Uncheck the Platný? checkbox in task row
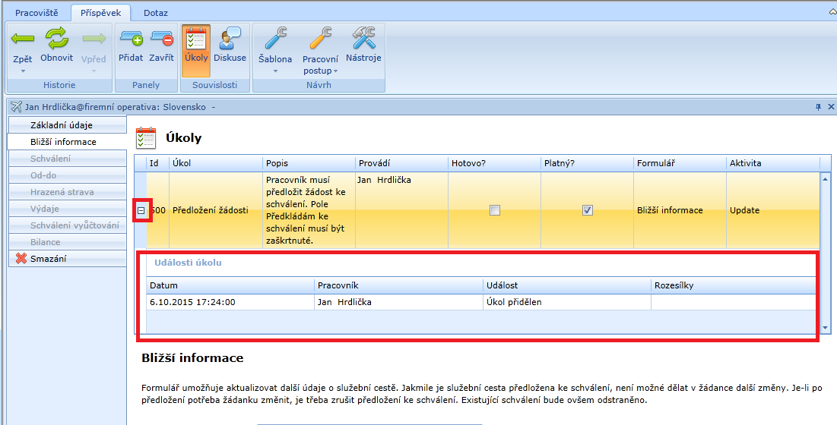The width and height of the screenshot is (837, 425). (588, 210)
